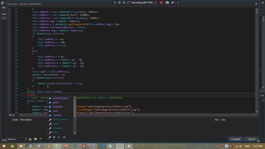Open Visual Studio from the taskbar
Screen dimensions: 265x149
(92, 146)
